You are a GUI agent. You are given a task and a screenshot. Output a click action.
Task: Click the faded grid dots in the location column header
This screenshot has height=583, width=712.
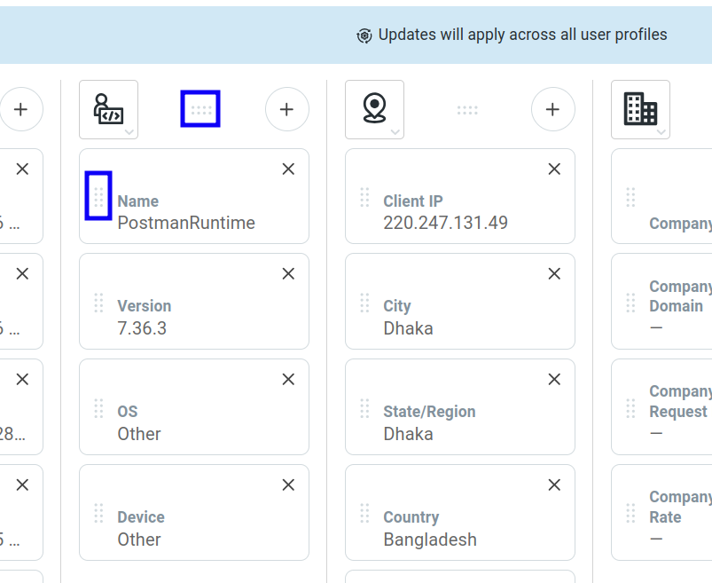tap(467, 109)
